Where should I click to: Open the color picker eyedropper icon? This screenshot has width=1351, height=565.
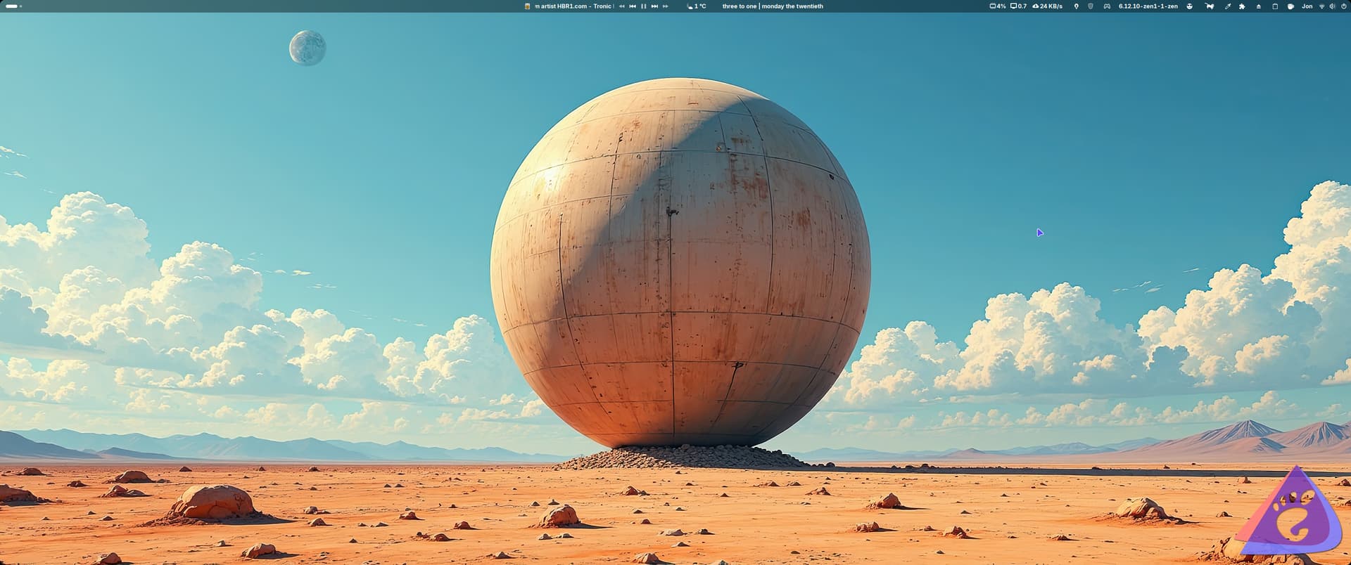click(1228, 6)
